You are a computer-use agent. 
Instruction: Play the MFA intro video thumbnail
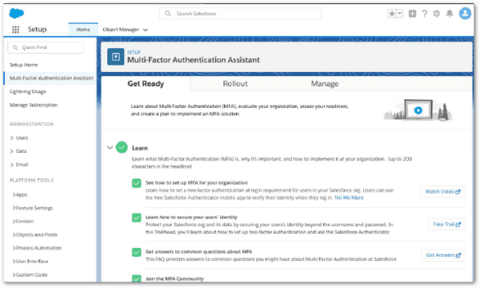click(418, 110)
